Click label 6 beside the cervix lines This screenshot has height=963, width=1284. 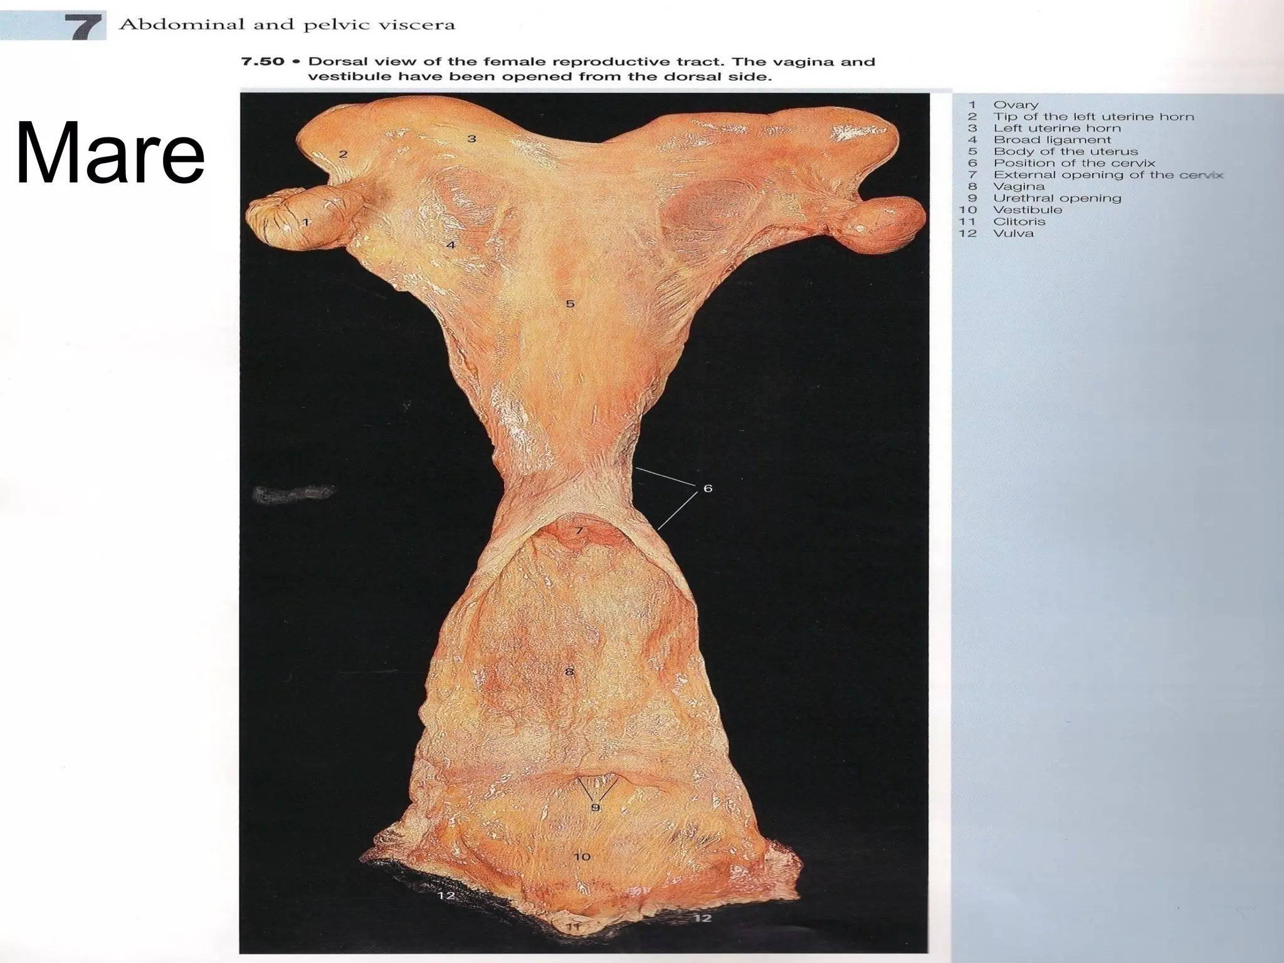tap(708, 488)
